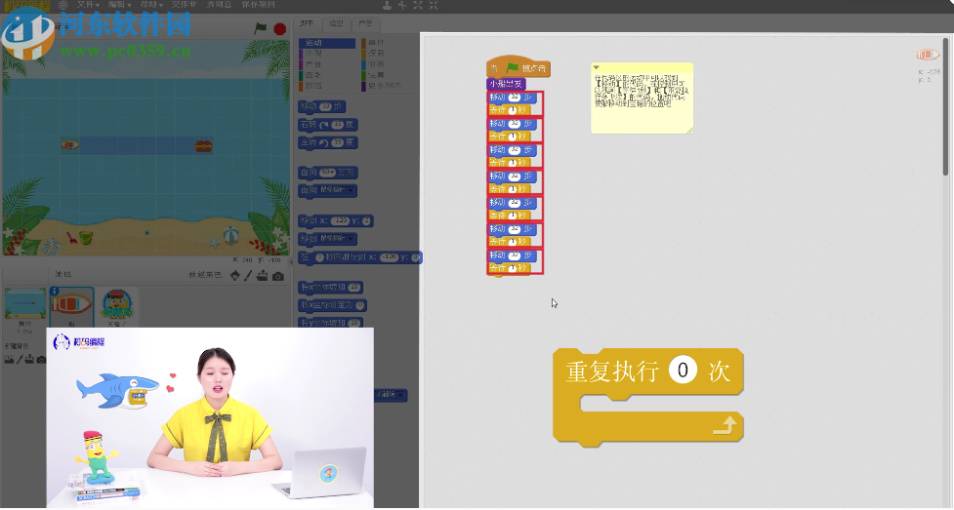
Task: Click the 10 field in 移动 10 步 block
Action: coord(325,106)
